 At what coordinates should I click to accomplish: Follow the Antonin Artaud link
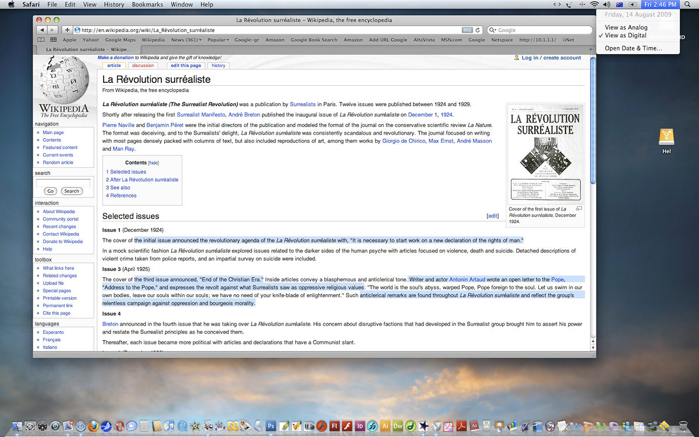pyautogui.click(x=467, y=280)
